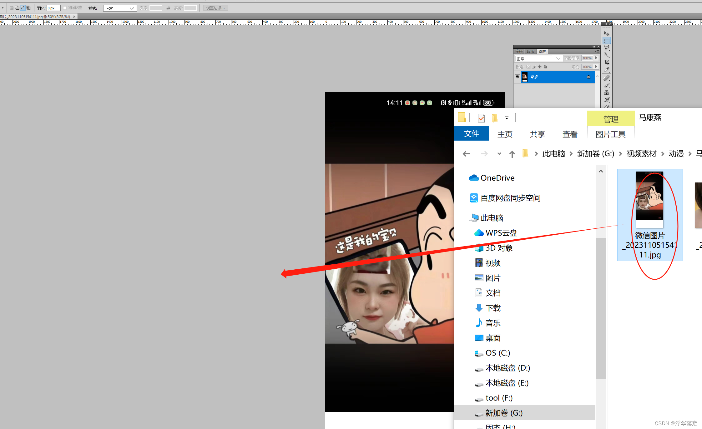Screen dimensions: 702x429
Task: Switch to the 图层 panel tab
Action: [x=542, y=51]
